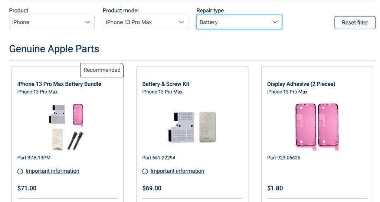Click the Battery & Screw Kit image

(192, 127)
